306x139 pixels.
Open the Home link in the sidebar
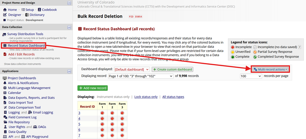point(12,9)
